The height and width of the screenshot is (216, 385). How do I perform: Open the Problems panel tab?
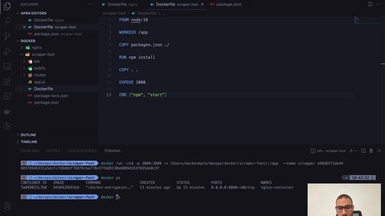click(x=29, y=151)
